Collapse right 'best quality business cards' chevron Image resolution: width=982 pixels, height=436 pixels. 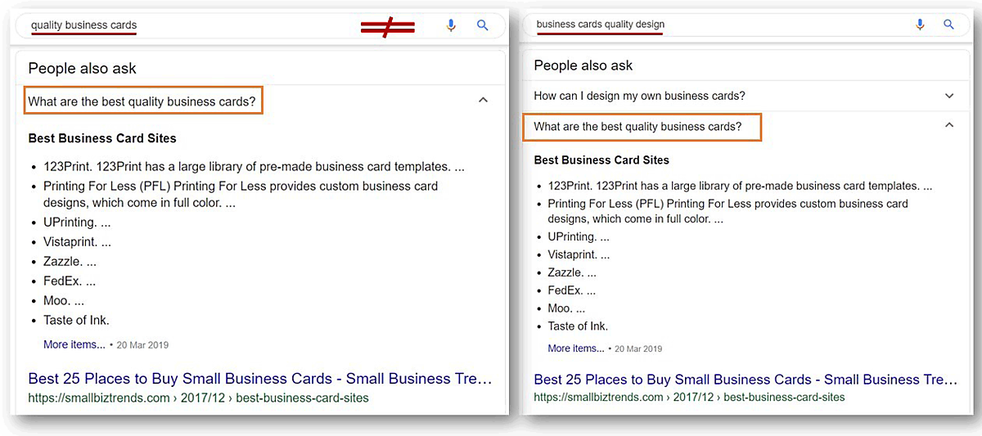point(949,125)
